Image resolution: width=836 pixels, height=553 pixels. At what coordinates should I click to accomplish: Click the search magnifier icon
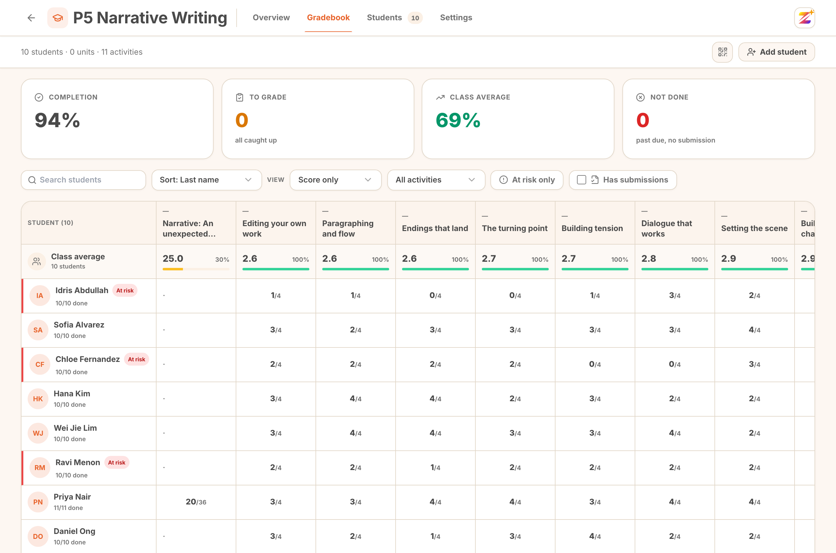coord(32,180)
